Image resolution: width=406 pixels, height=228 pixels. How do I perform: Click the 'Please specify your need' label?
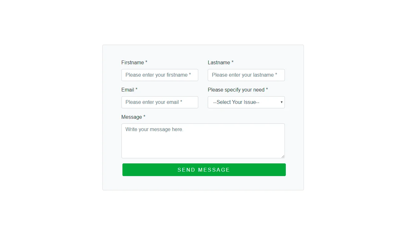pyautogui.click(x=236, y=90)
